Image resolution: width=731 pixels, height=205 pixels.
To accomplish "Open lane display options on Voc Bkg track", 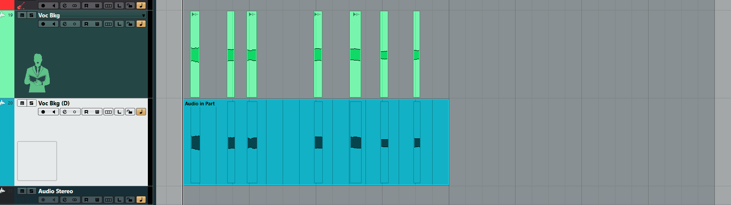I will point(109,24).
